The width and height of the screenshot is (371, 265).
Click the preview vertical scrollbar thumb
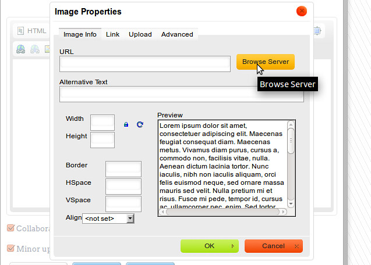pos(291,141)
